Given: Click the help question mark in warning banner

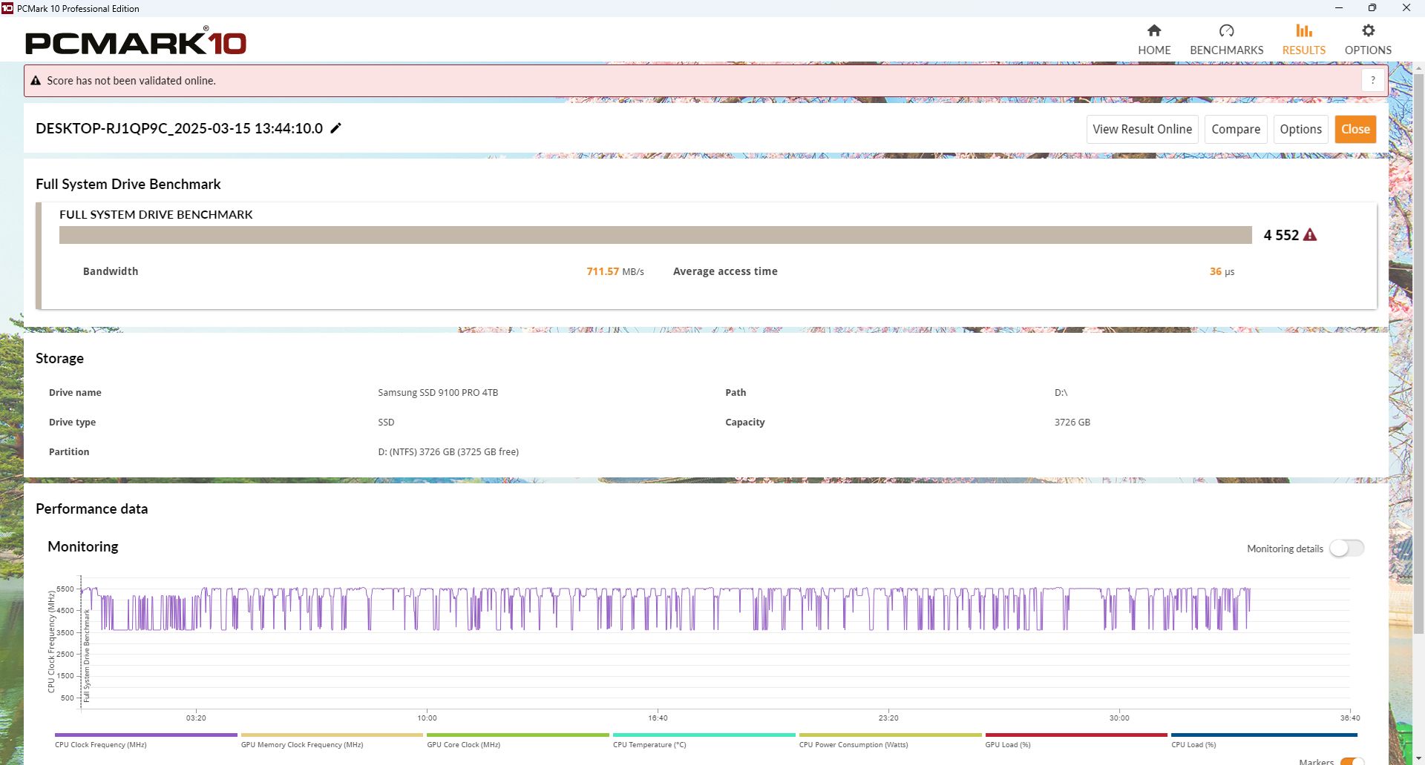Looking at the screenshot, I should [x=1373, y=80].
